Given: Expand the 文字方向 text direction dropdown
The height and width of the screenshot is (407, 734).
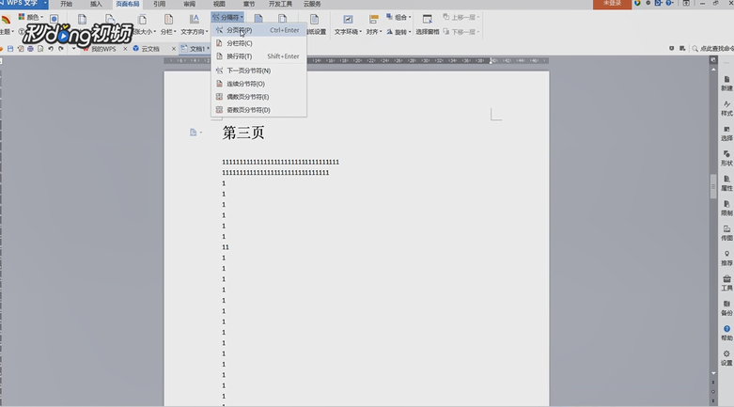Looking at the screenshot, I should point(194,24).
